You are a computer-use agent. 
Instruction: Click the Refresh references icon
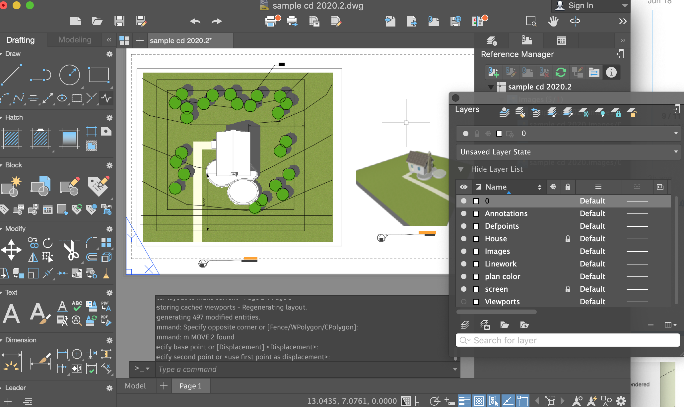click(561, 72)
